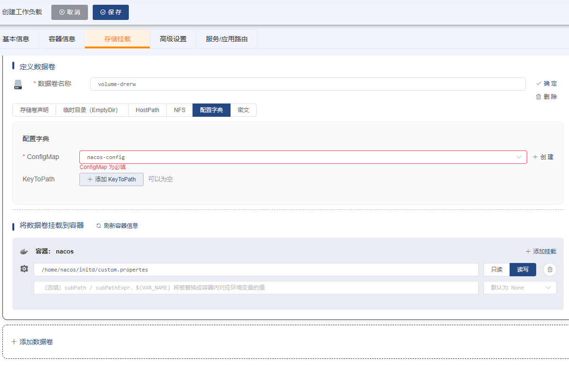569x366 pixels.
Task: Click the 保存 save button
Action: pos(111,12)
